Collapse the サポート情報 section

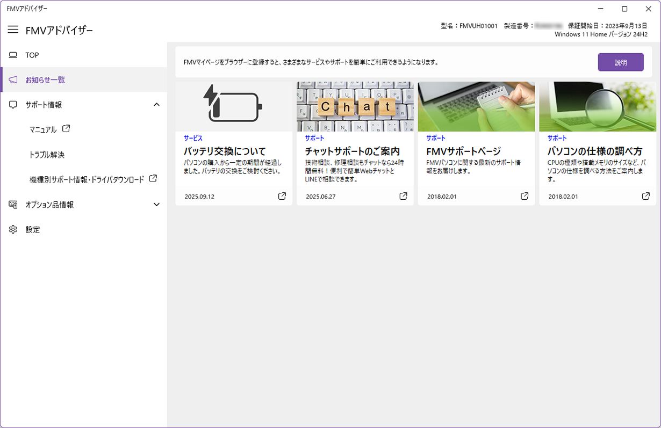point(156,104)
